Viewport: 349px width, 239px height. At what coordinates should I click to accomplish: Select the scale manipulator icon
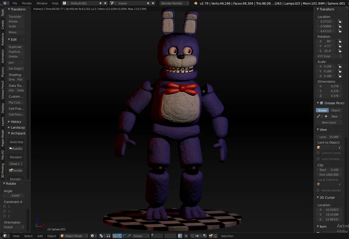(x=129, y=236)
